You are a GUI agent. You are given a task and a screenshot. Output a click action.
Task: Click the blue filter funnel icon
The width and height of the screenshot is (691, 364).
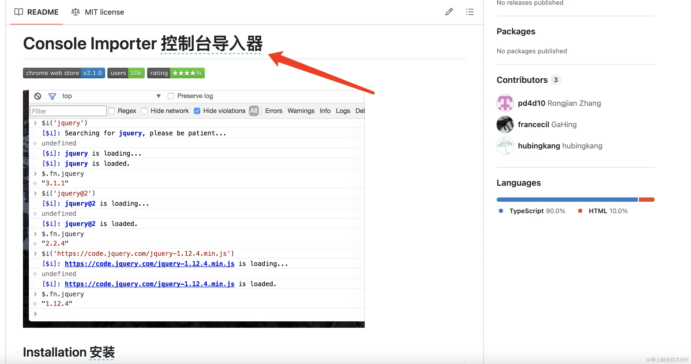(52, 96)
